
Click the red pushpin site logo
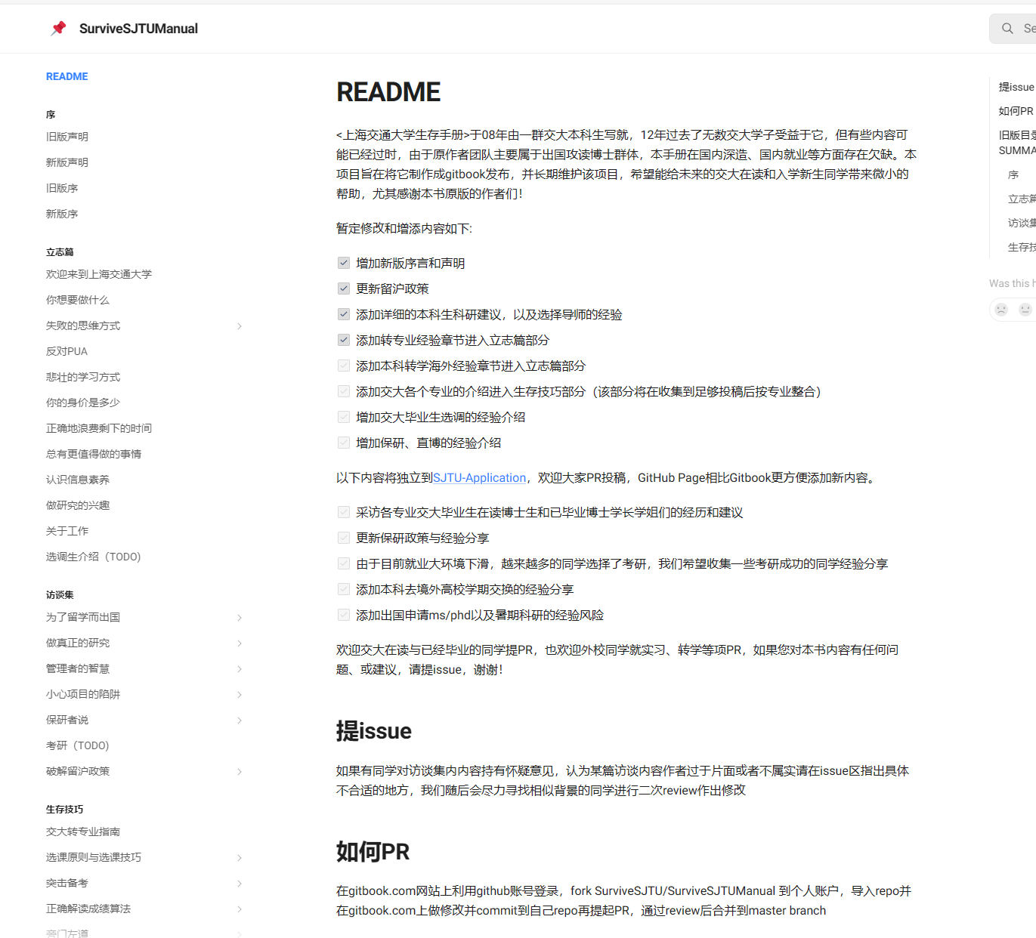point(58,29)
